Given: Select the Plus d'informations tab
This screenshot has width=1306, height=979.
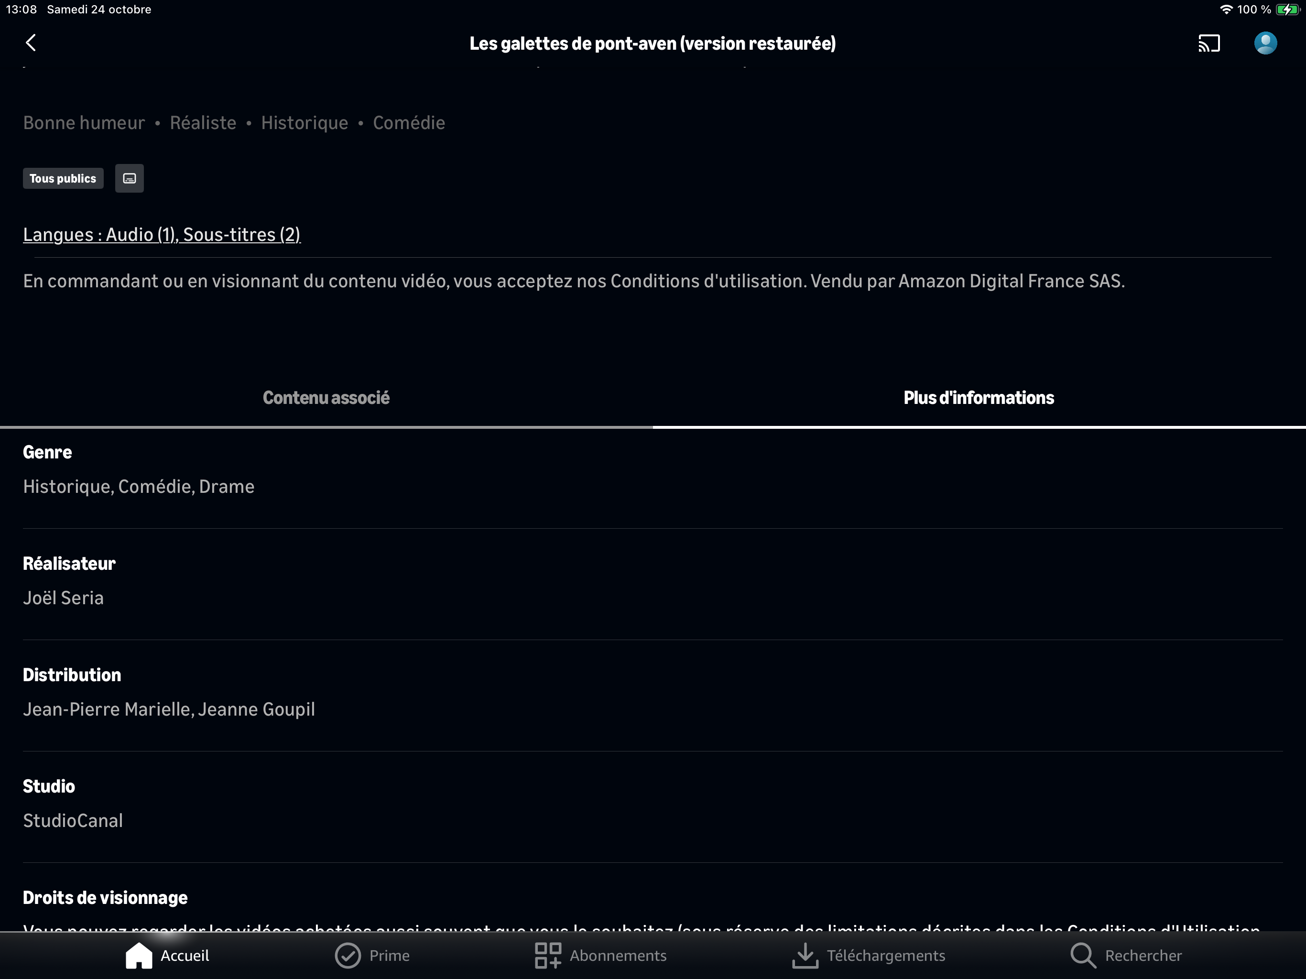Looking at the screenshot, I should click(x=979, y=398).
